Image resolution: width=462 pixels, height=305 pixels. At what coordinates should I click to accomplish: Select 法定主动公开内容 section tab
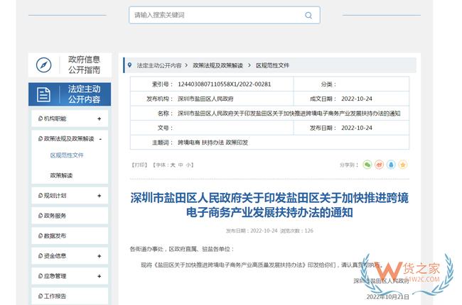pyautogui.click(x=70, y=94)
